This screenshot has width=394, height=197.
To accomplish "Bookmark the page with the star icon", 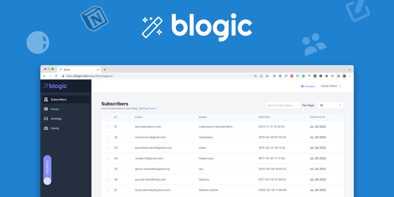I will (x=267, y=76).
